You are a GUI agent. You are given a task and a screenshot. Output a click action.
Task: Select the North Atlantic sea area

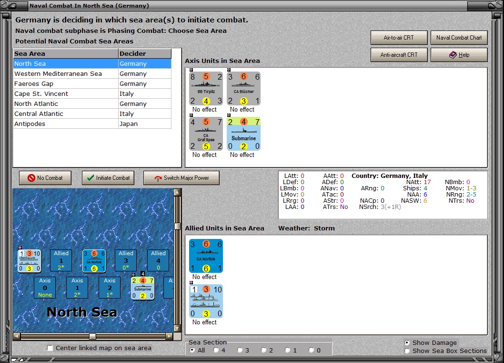pyautogui.click(x=92, y=104)
